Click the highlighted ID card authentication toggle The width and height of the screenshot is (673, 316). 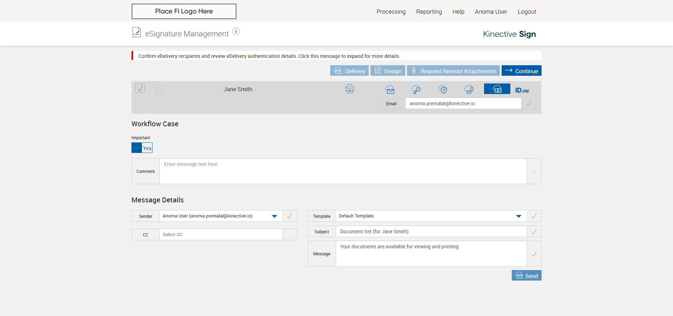(x=497, y=89)
